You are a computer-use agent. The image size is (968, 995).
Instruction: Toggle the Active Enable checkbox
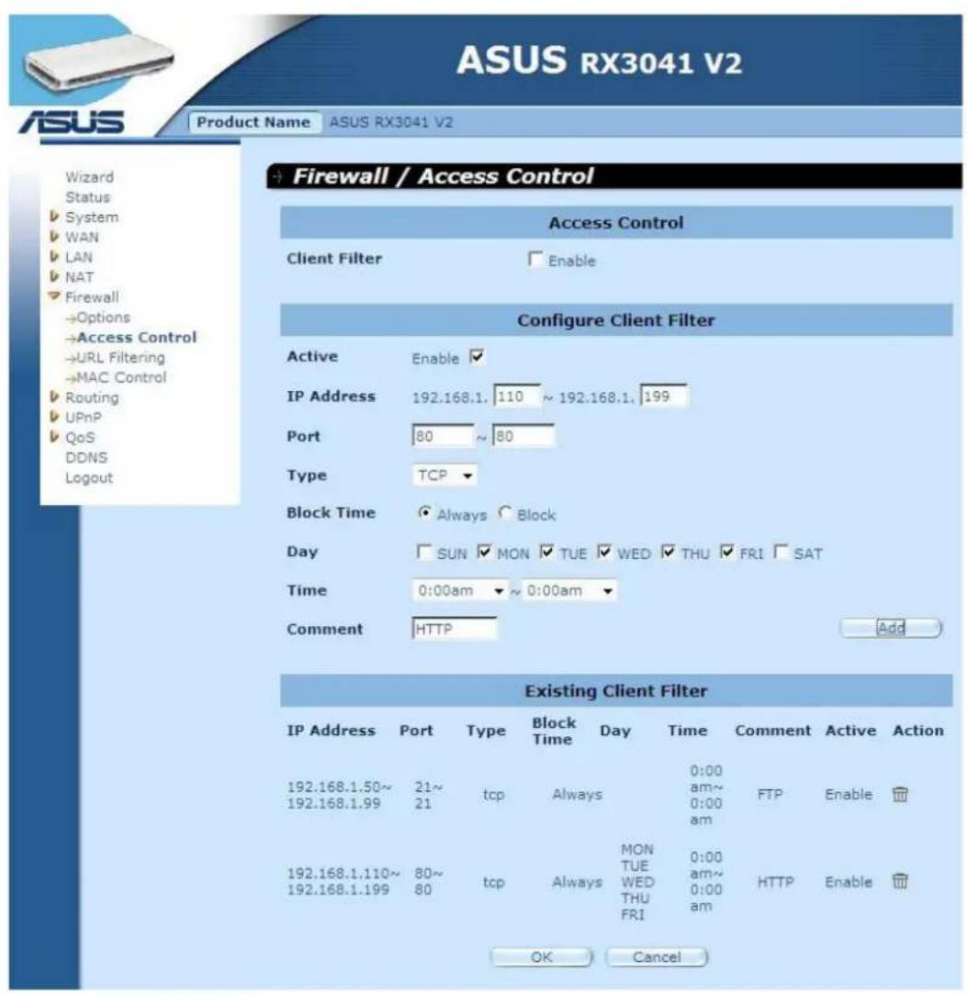click(x=477, y=357)
